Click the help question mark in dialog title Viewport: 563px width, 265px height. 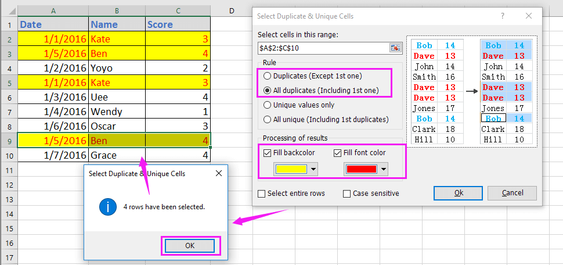502,16
